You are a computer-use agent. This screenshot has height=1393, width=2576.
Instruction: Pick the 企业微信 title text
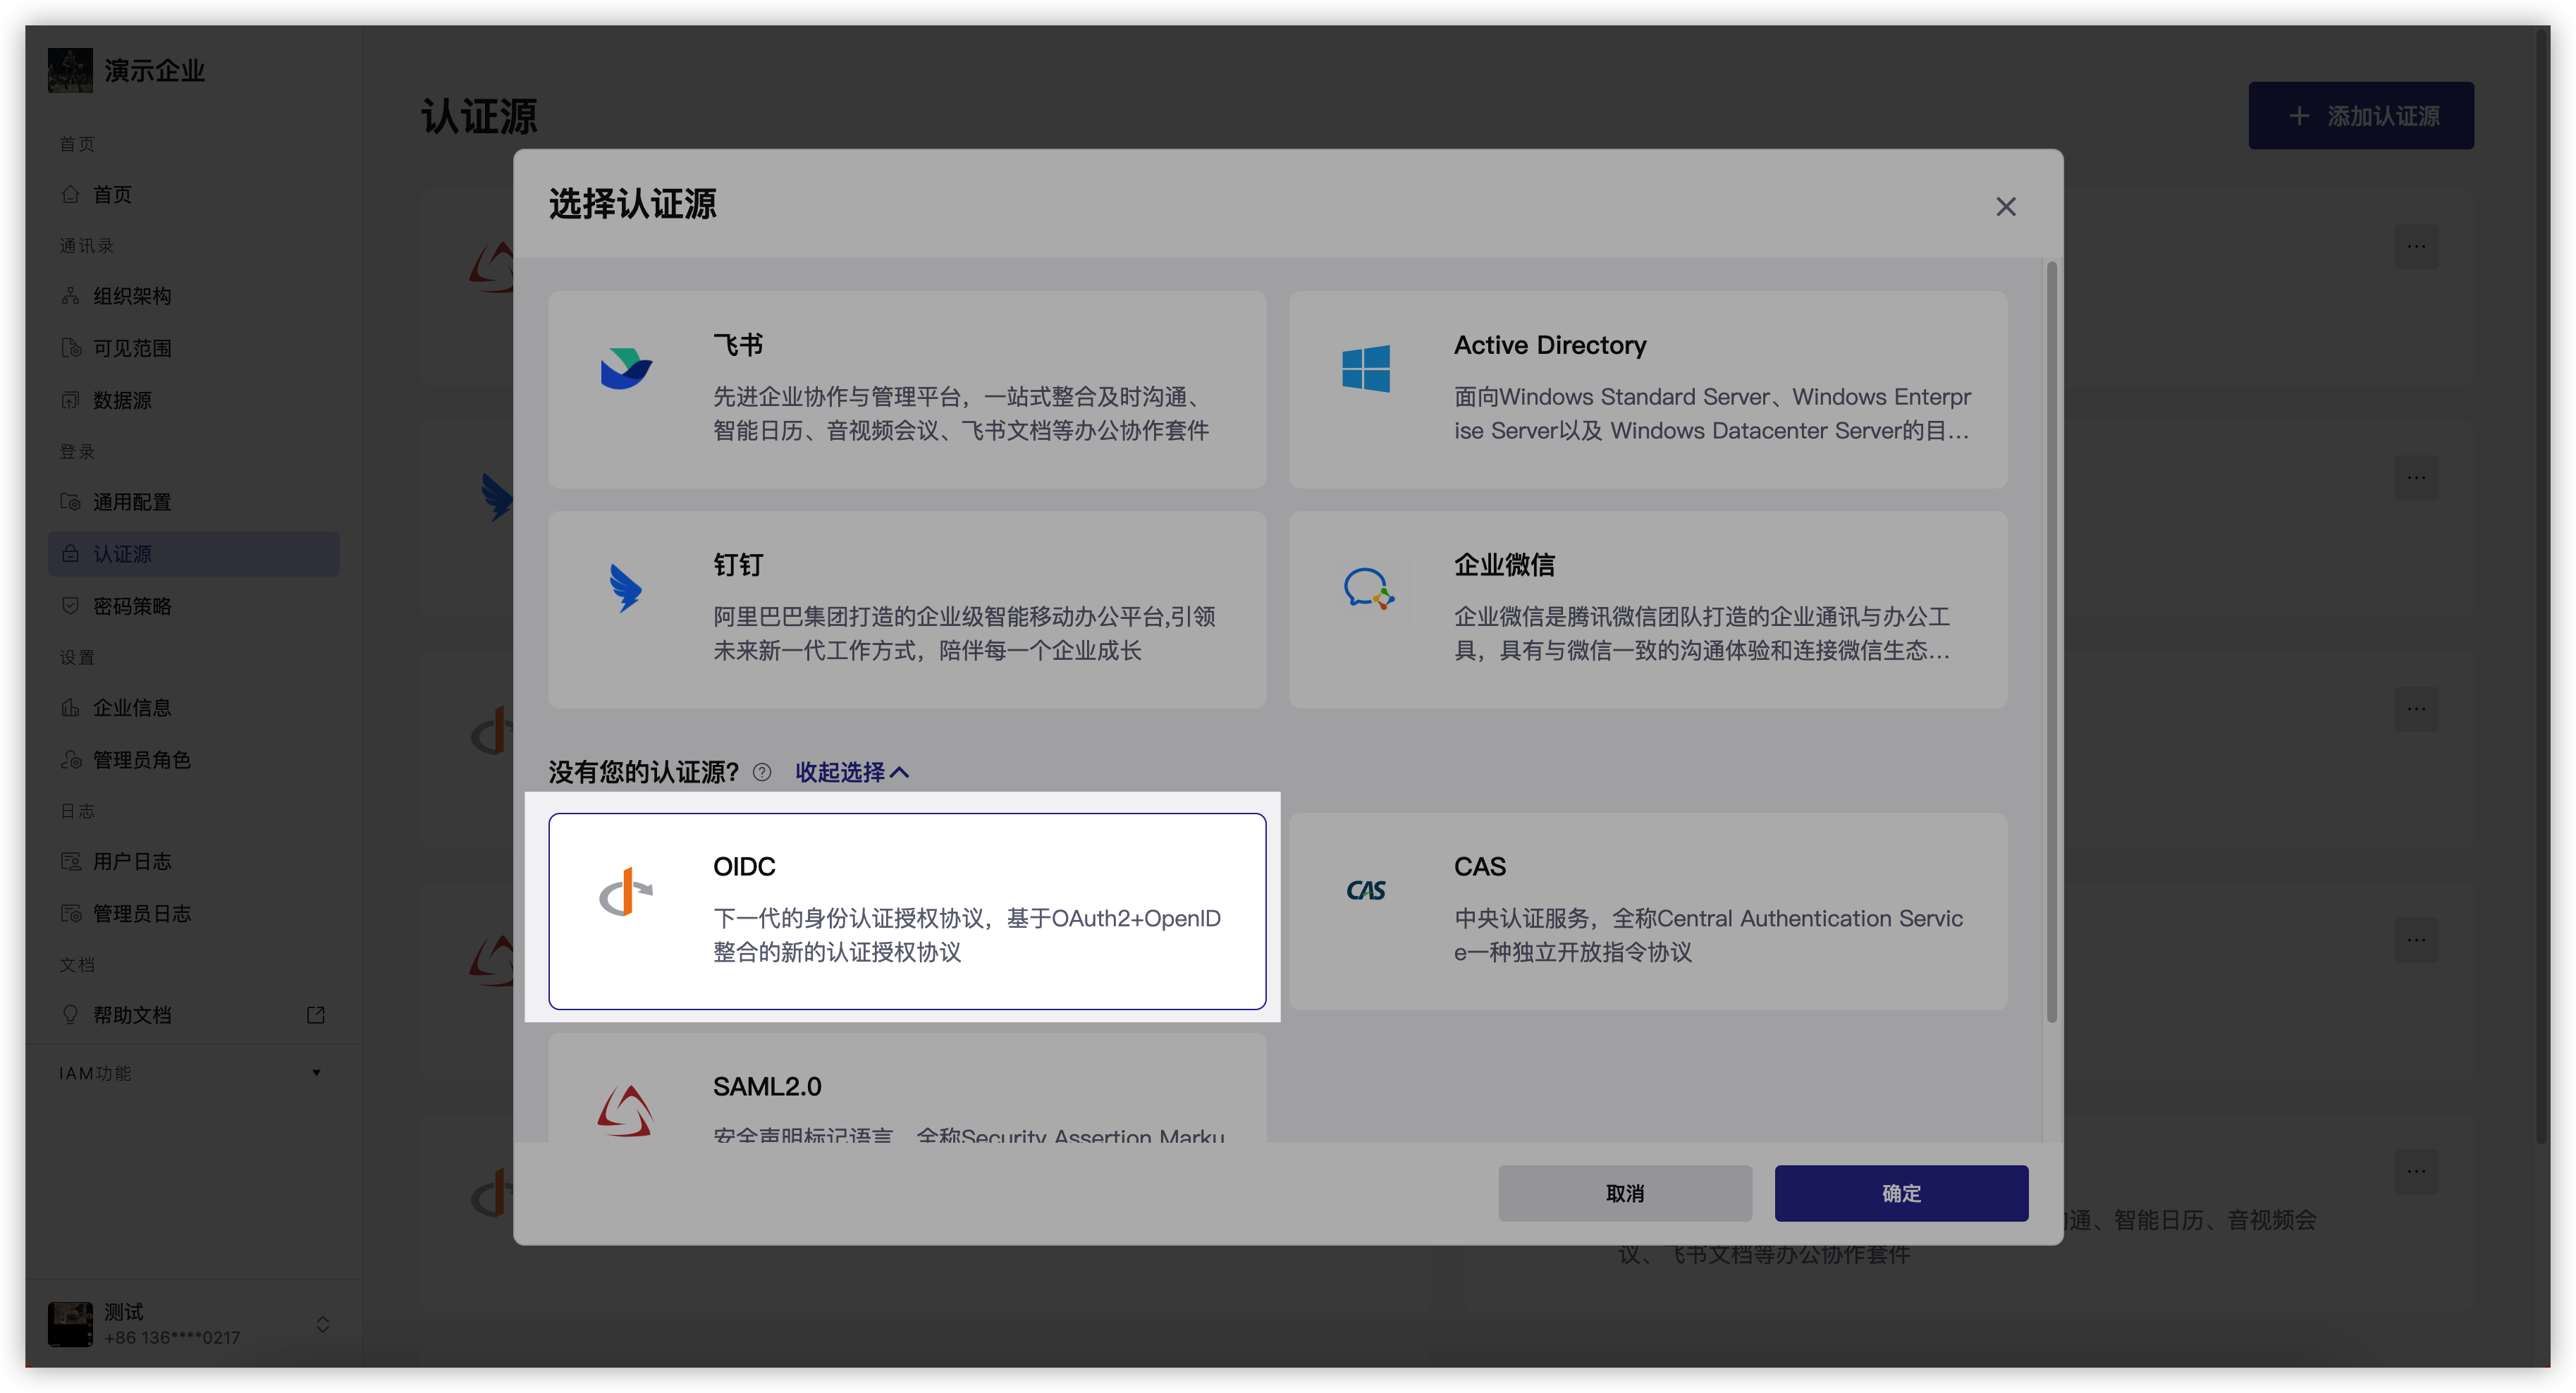click(1504, 565)
